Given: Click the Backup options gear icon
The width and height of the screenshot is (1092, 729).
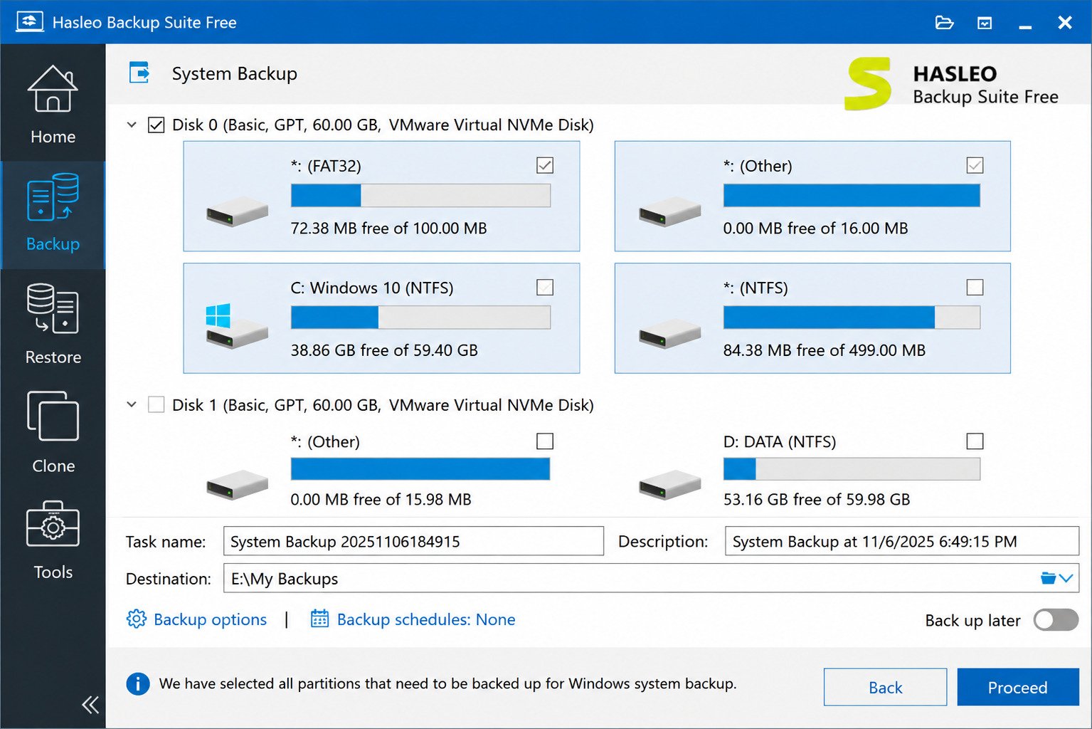Looking at the screenshot, I should pos(136,619).
